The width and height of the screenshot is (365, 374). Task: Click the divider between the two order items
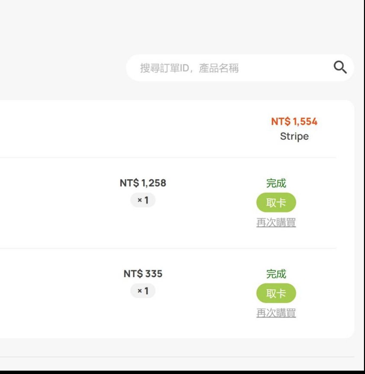click(167, 248)
